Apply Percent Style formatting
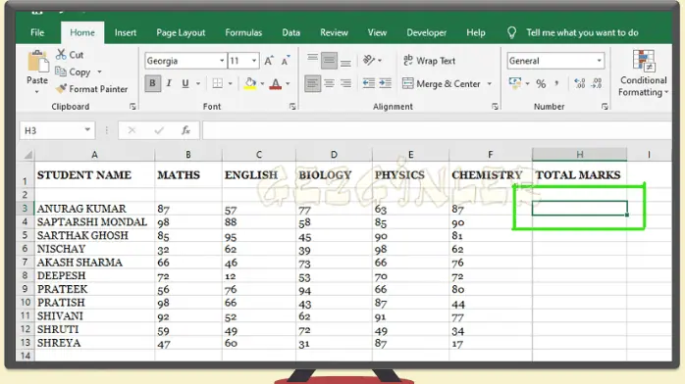 [x=541, y=83]
